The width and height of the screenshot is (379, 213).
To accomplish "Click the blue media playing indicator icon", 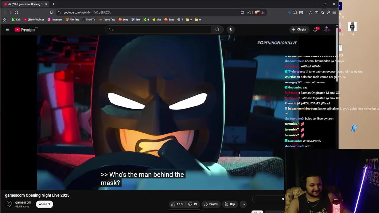I will click(289, 12).
